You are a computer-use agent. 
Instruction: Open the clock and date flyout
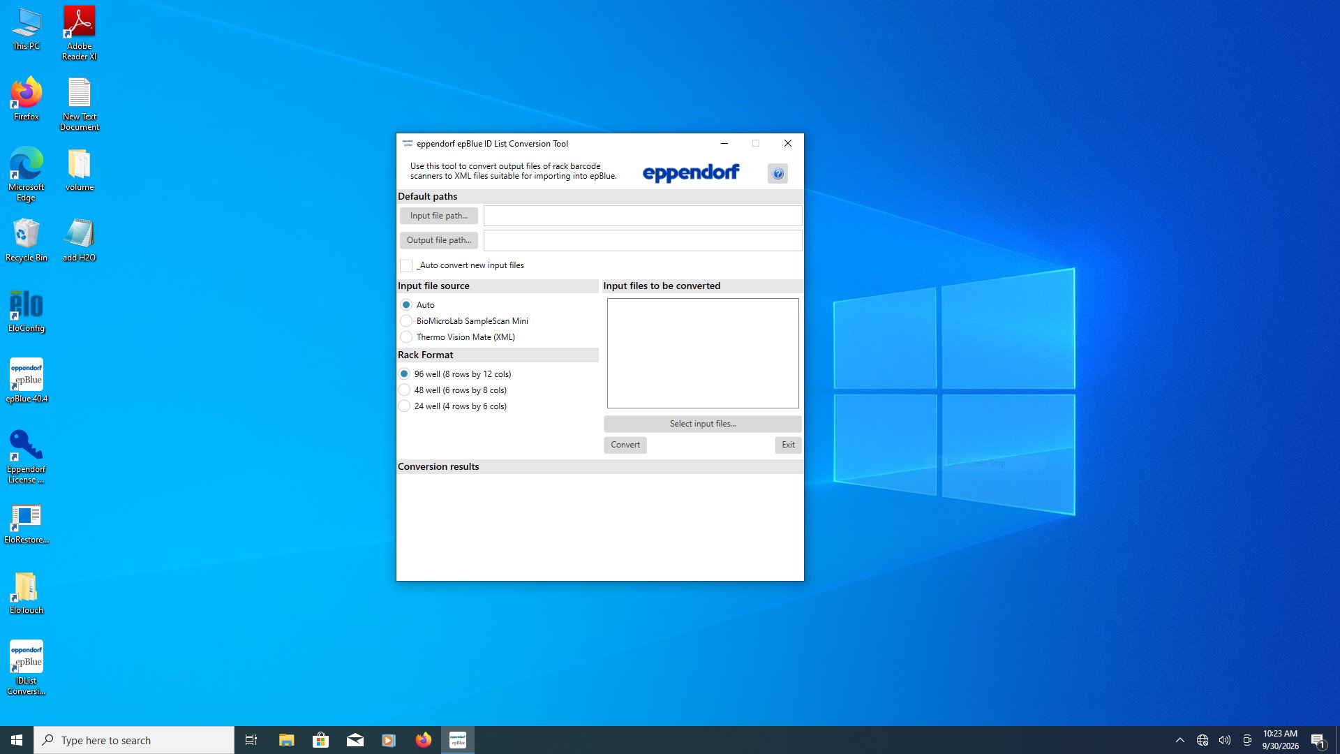[x=1280, y=740]
